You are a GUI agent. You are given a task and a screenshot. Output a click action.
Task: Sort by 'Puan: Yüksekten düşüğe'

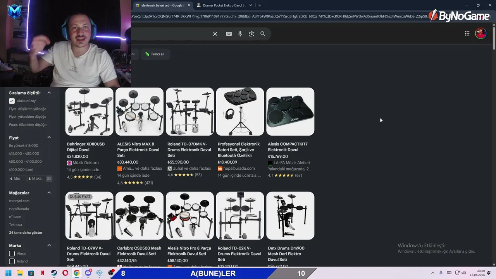pos(28,125)
